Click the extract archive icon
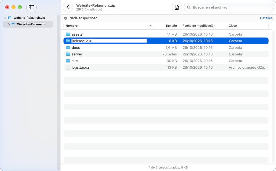 [177, 7]
